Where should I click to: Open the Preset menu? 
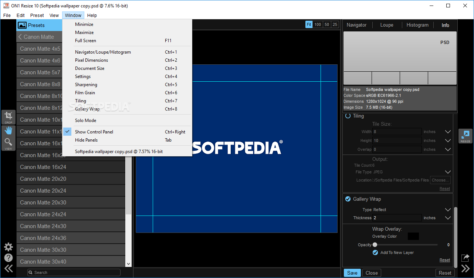(37, 15)
